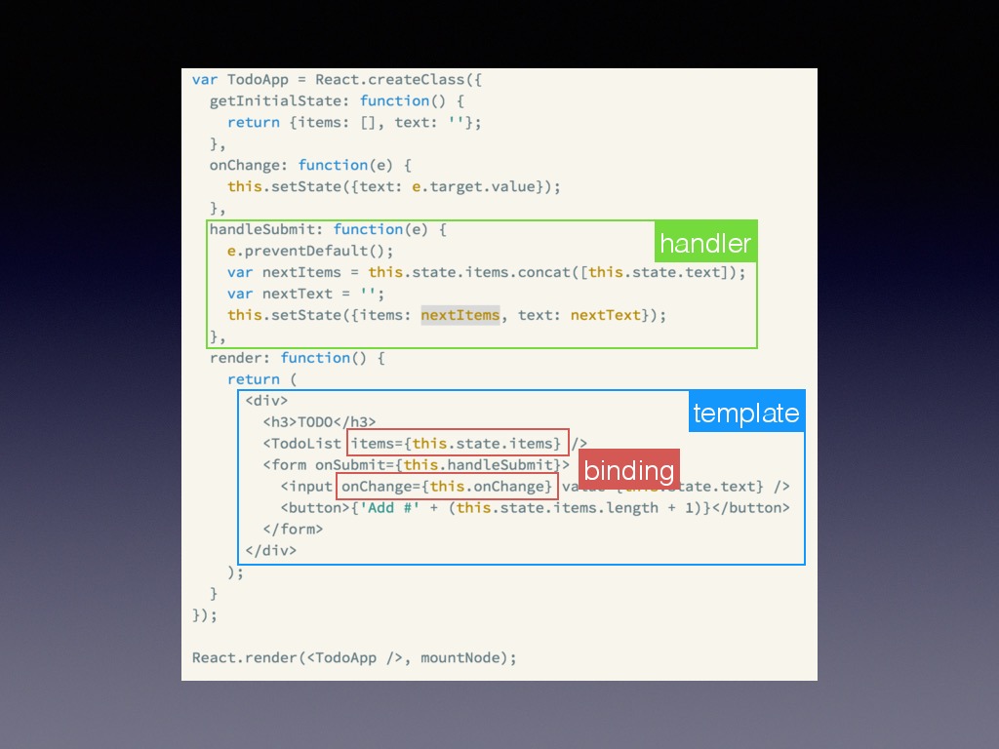
Task: Click the "getInitialState: function() {" line
Action: [337, 100]
